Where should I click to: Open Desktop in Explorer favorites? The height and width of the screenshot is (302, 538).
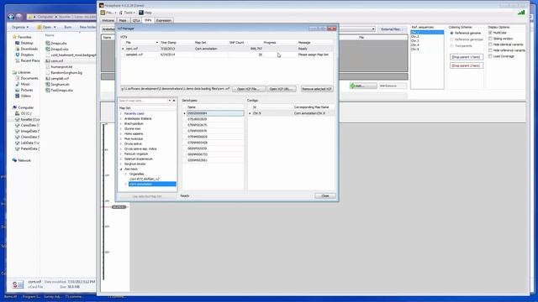(27, 43)
